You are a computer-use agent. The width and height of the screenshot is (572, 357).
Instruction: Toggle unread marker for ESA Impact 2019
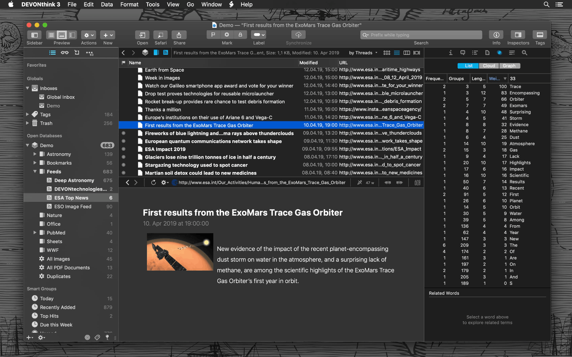[124, 149]
